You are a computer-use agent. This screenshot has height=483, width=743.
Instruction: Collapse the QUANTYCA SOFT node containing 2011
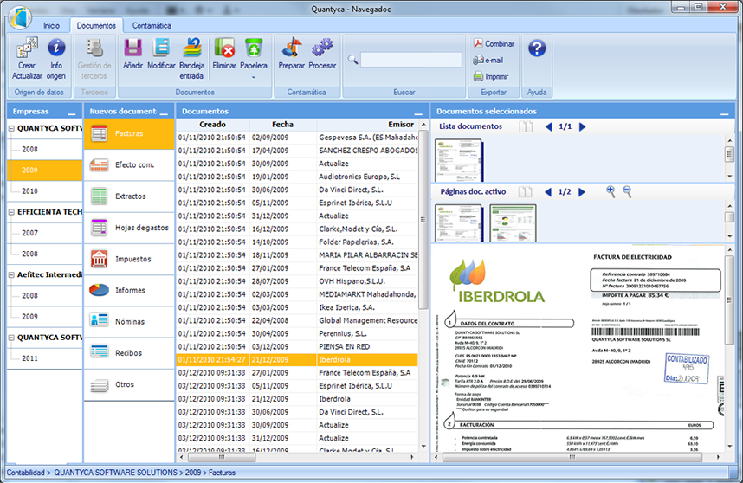[11, 338]
